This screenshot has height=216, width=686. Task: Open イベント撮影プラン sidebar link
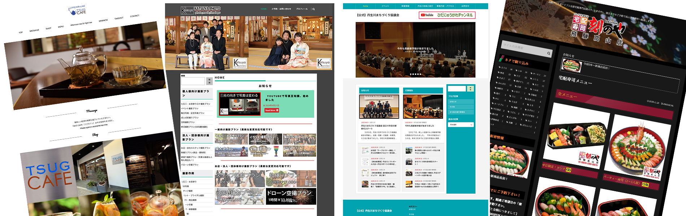pos(190,108)
